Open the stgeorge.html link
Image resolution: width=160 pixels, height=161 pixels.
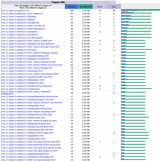28,112
